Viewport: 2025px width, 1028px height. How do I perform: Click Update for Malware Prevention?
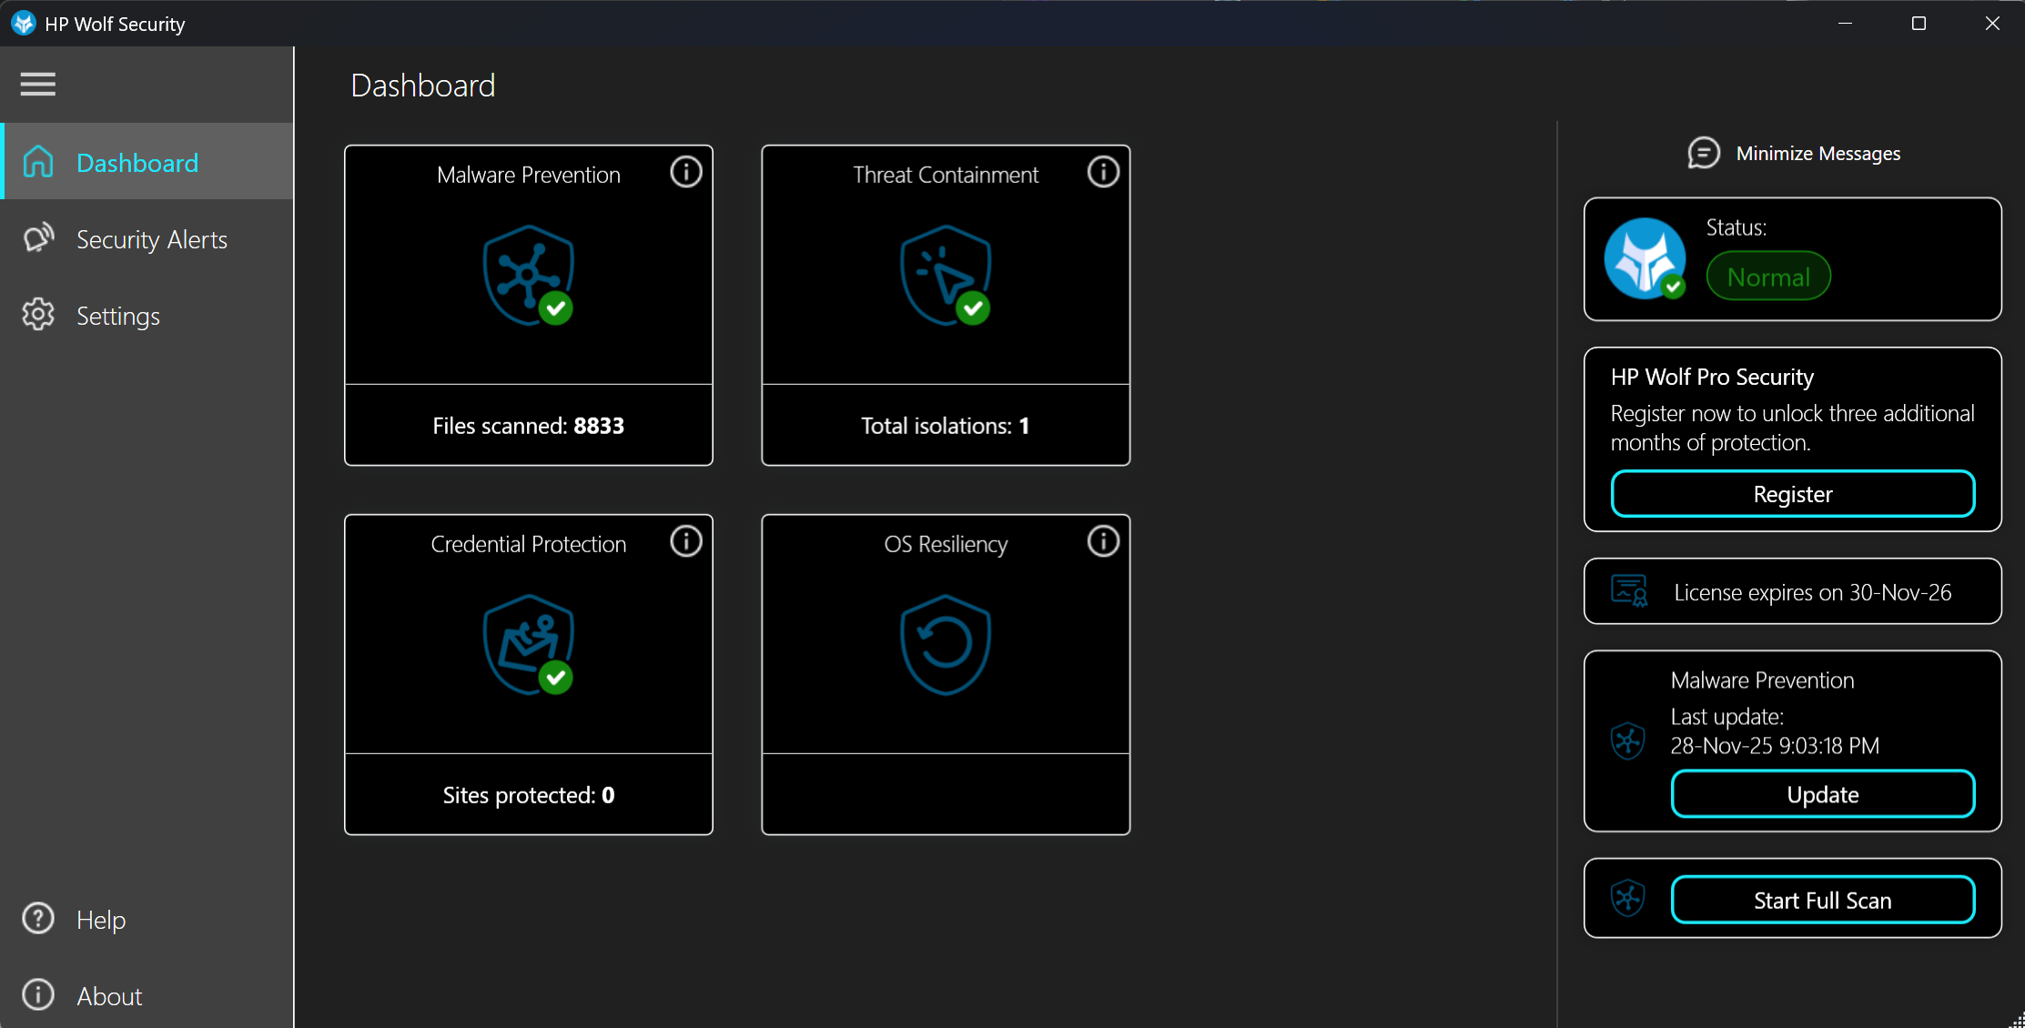tap(1822, 794)
